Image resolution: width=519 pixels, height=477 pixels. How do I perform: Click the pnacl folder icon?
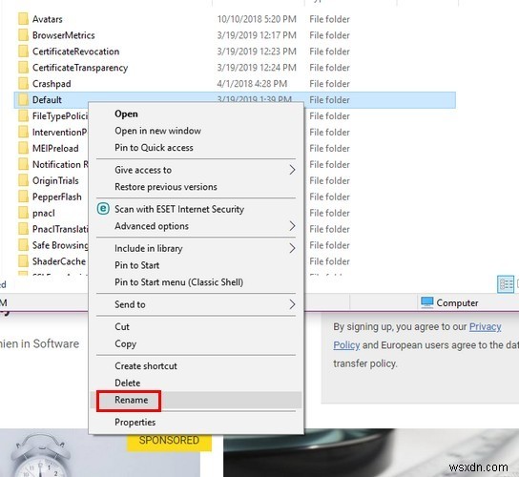[x=23, y=213]
